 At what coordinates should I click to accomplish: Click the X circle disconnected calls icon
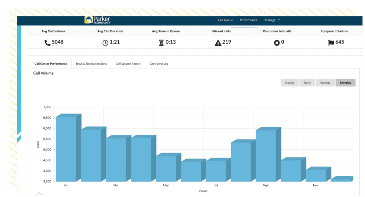click(x=277, y=43)
